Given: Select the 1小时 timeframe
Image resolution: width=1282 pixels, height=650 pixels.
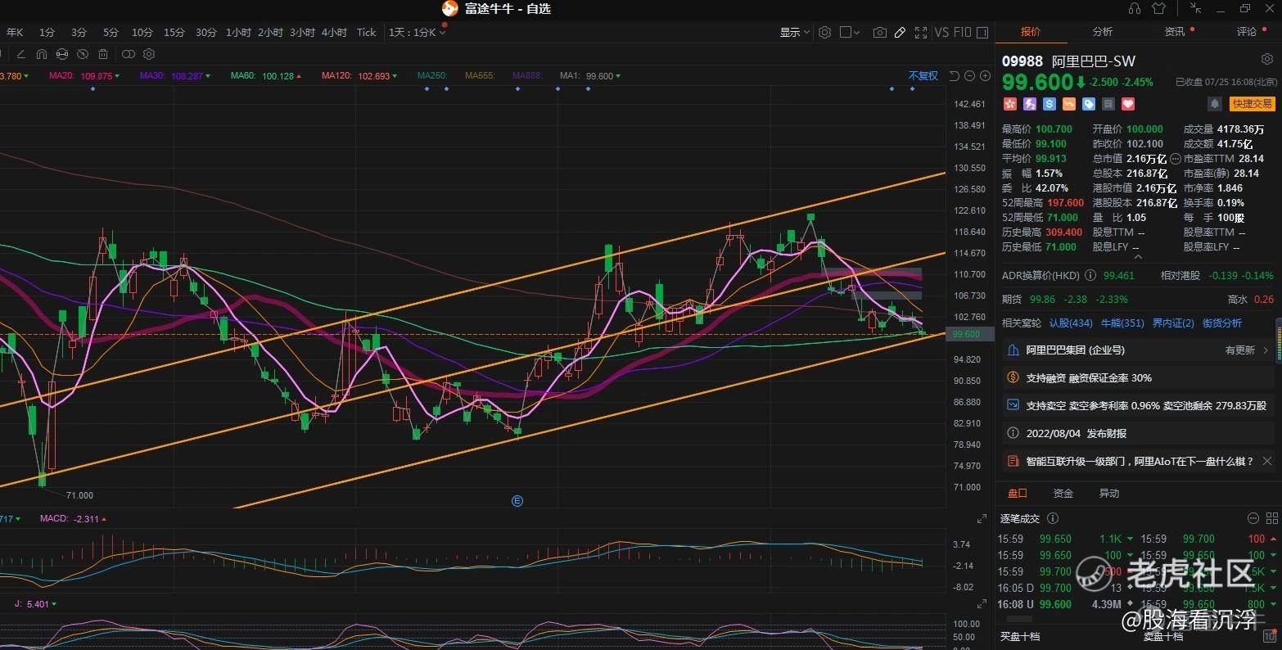Looking at the screenshot, I should [x=238, y=32].
